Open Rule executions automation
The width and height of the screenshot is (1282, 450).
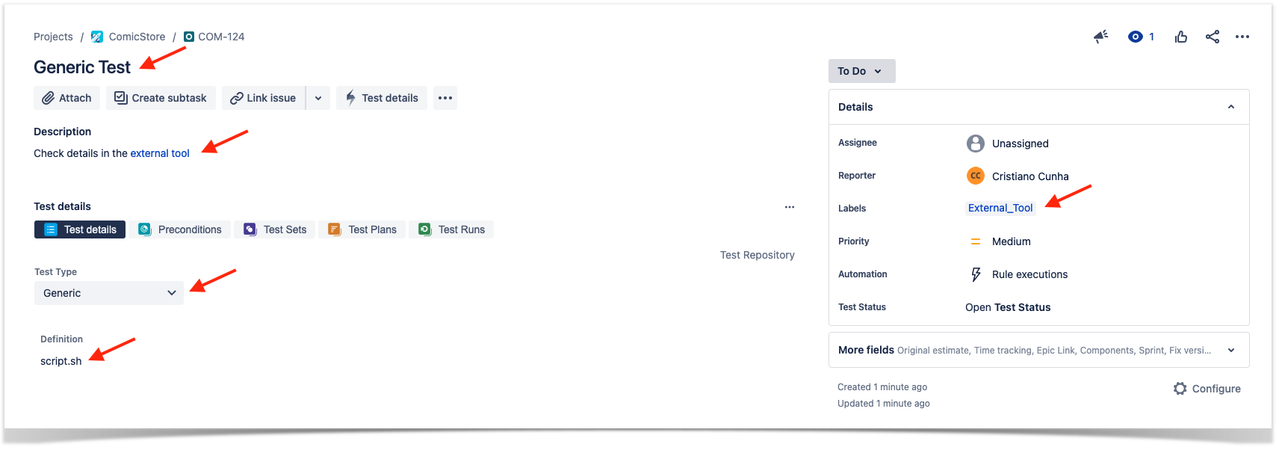(1030, 274)
